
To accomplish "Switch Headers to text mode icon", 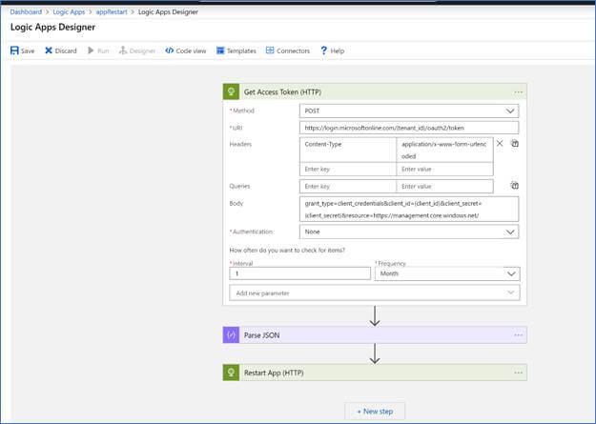I will point(515,143).
